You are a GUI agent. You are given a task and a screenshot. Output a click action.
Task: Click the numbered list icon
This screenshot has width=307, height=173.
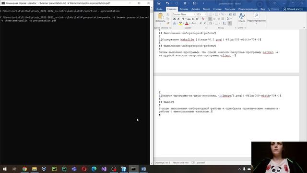217,14
